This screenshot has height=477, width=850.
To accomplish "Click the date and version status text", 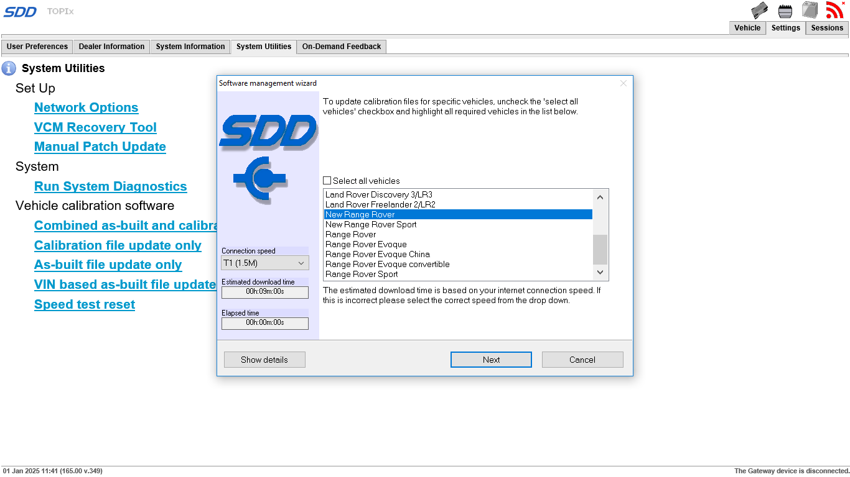I will 53,471.
